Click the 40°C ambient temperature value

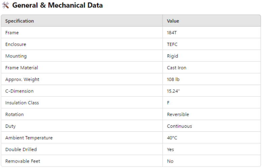(172, 138)
